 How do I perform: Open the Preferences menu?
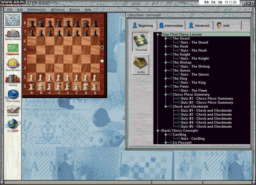(37, 10)
